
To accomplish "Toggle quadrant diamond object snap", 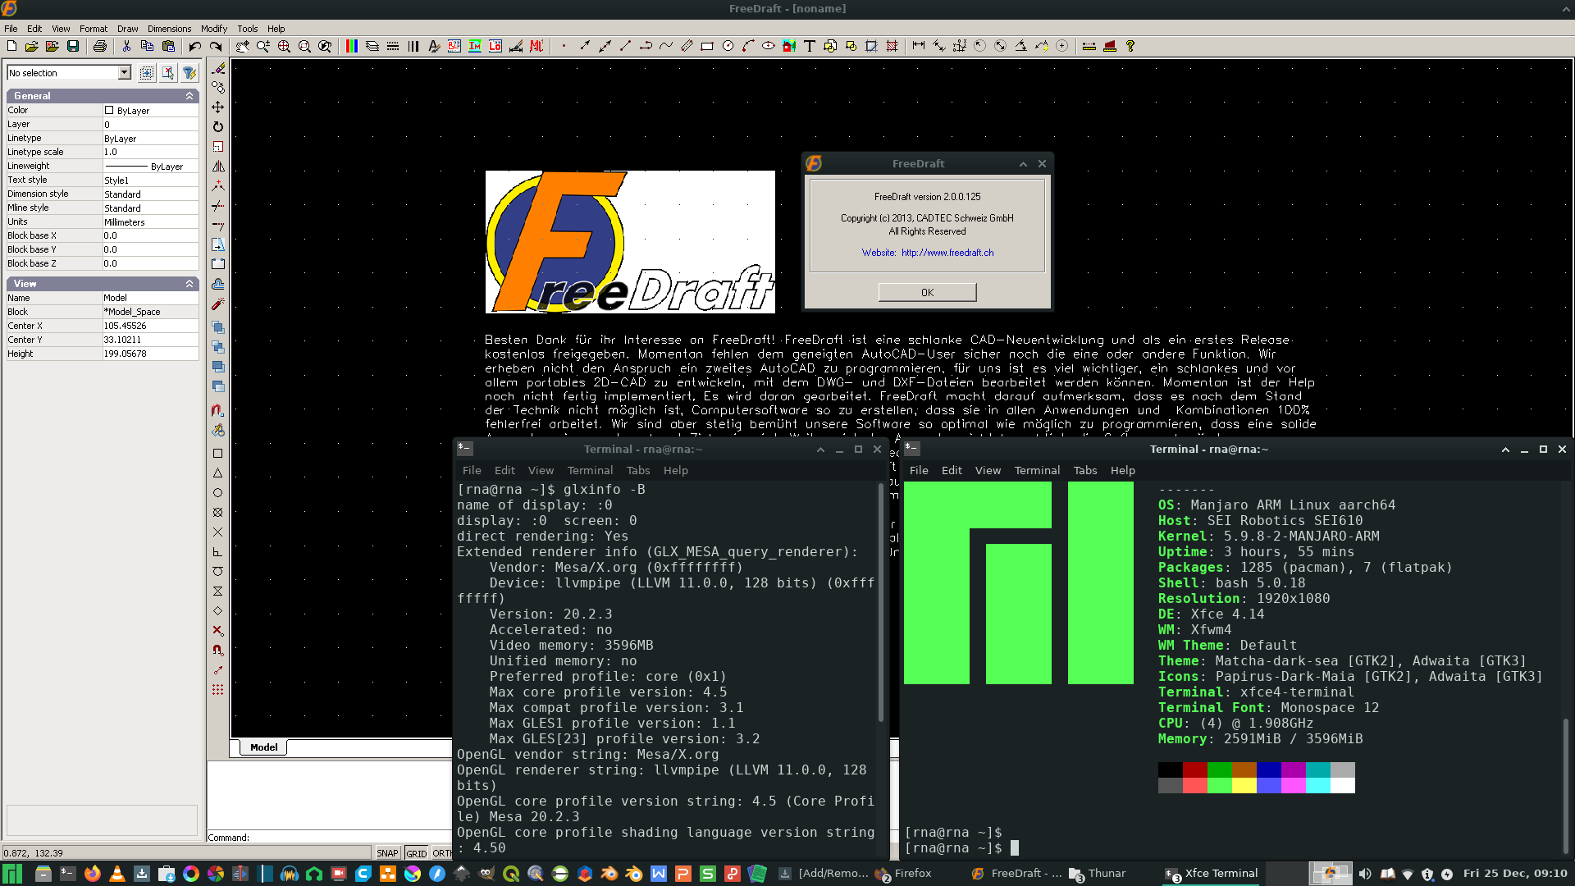I will (217, 610).
